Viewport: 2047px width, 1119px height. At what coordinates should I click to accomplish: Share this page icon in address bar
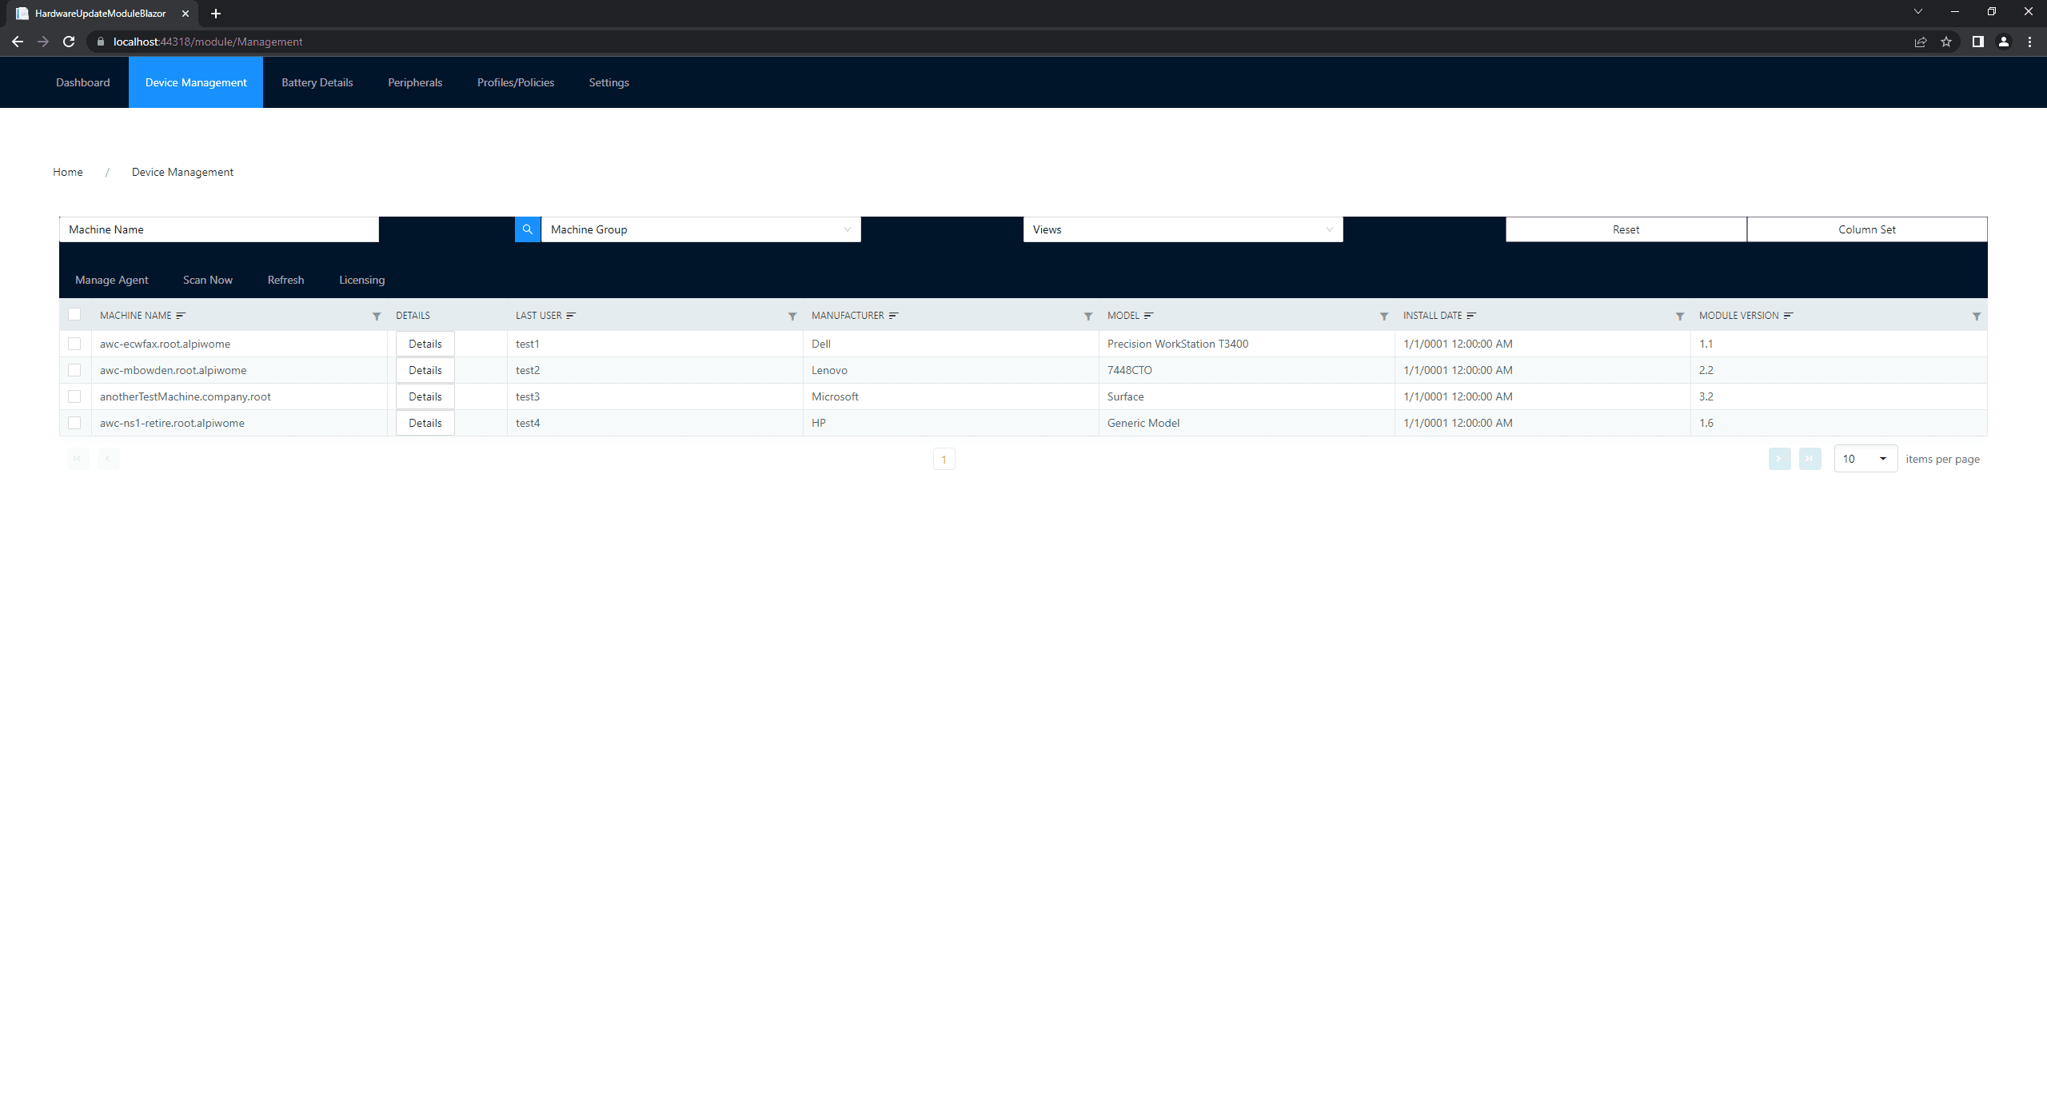tap(1921, 42)
